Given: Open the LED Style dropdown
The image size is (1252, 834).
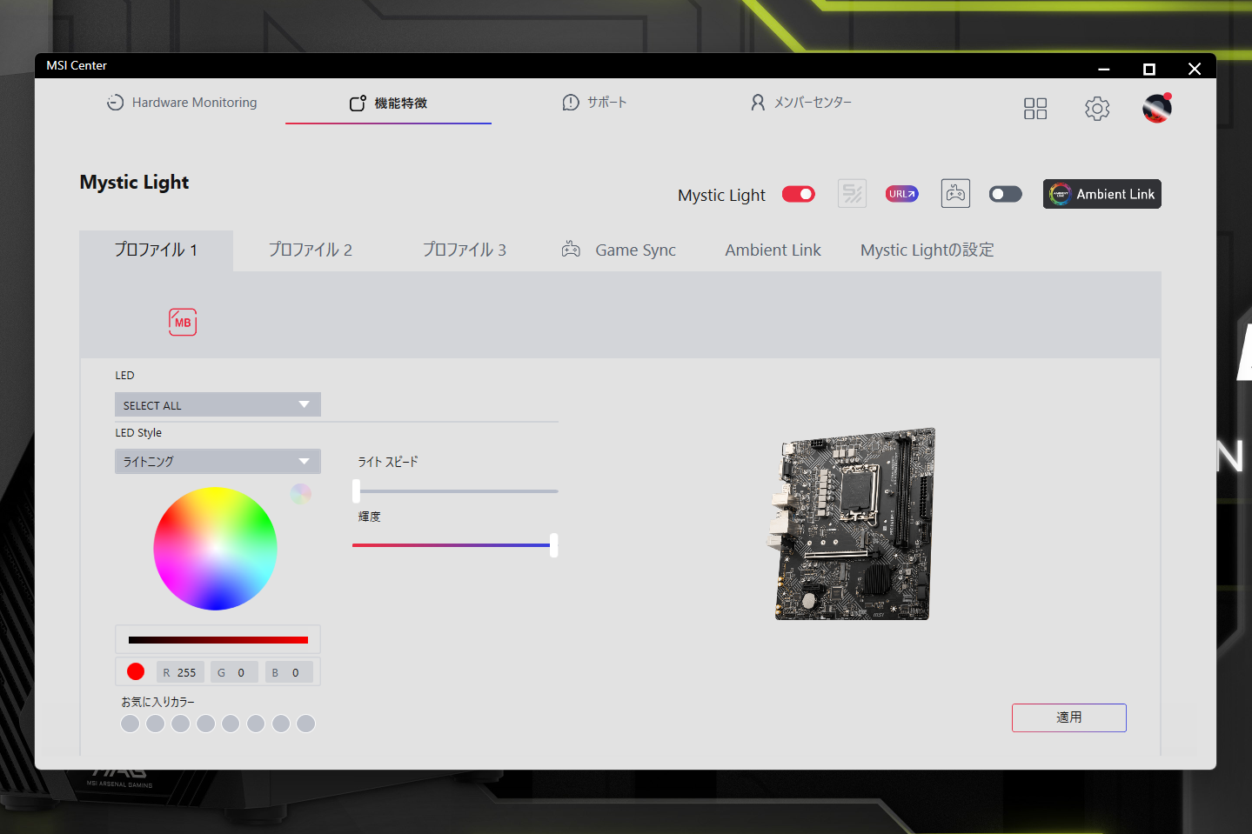Looking at the screenshot, I should [217, 461].
